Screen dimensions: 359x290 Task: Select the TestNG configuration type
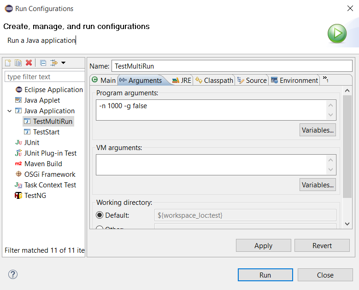coord(35,196)
